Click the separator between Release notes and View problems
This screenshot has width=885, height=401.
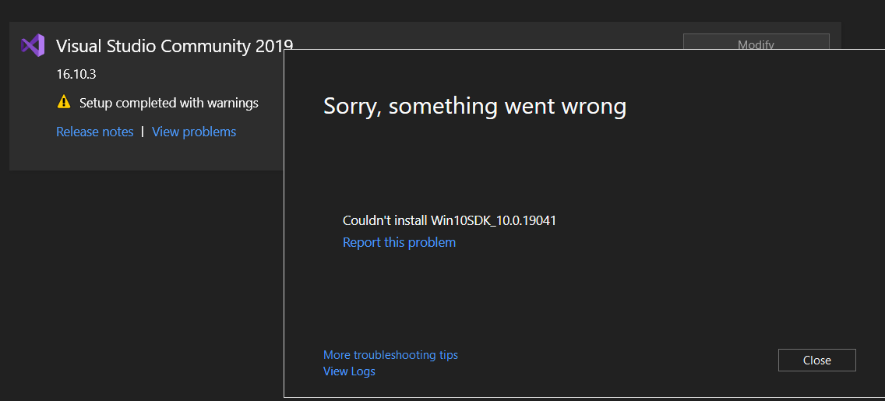click(x=143, y=132)
